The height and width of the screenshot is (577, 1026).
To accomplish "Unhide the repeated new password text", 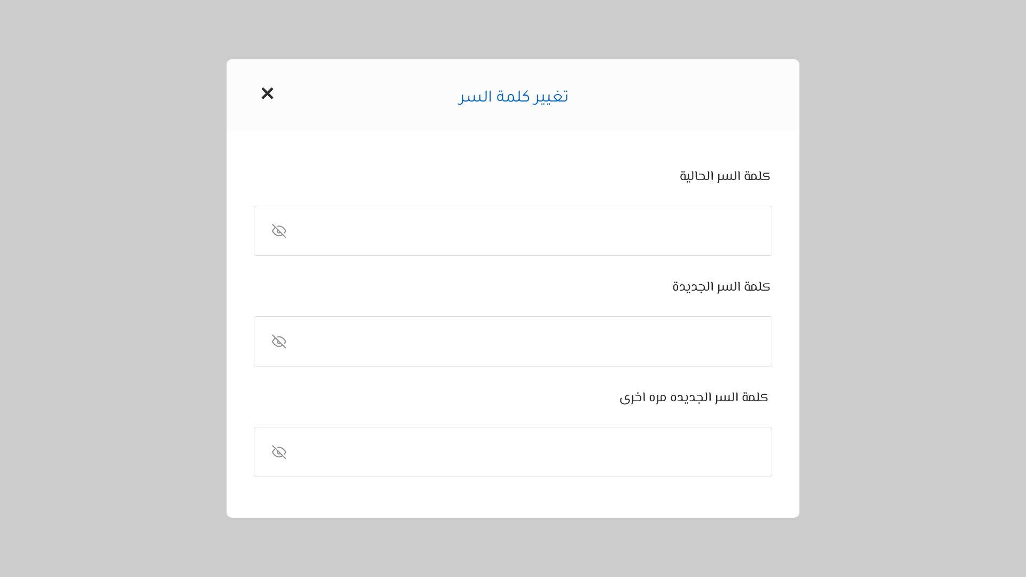I will click(x=279, y=452).
